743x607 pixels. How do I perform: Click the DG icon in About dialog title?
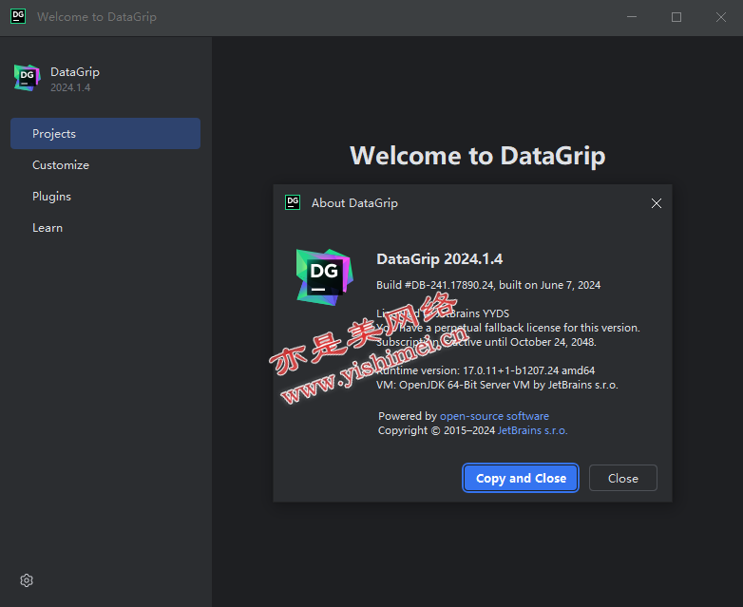click(x=293, y=202)
